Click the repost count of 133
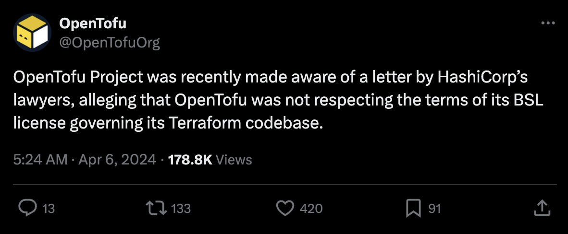 tap(181, 209)
